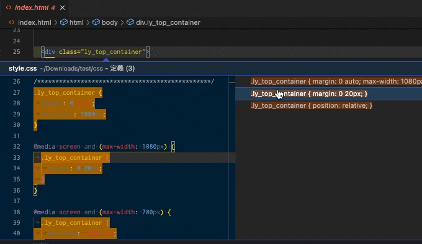Image resolution: width=422 pixels, height=244 pixels.
Task: Open div.ly_top_container breadcrumb item
Action: [x=168, y=22]
